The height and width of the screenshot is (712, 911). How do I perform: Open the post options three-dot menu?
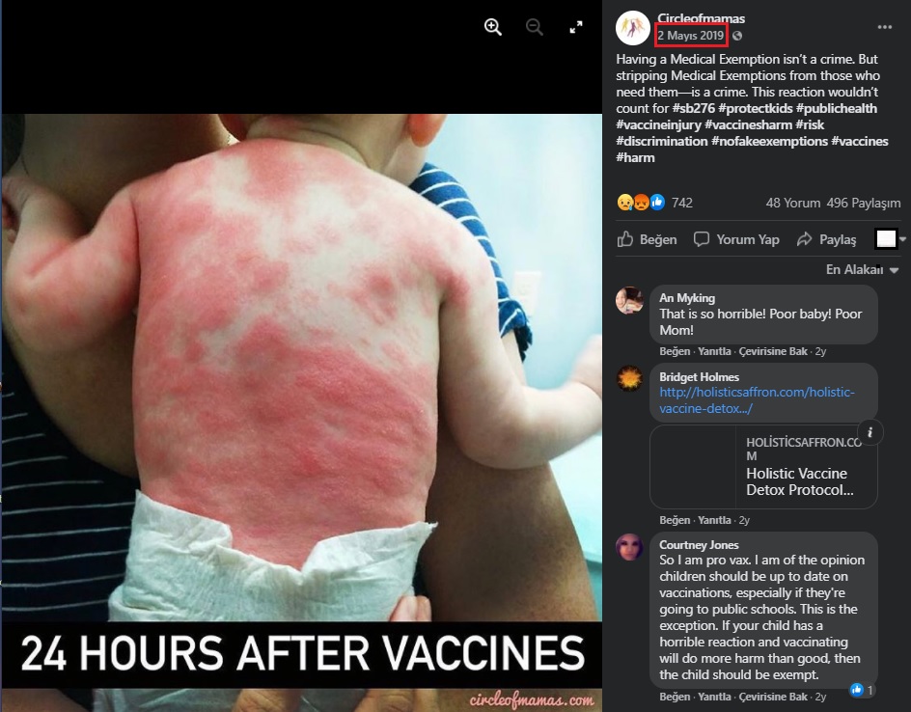pyautogui.click(x=884, y=27)
